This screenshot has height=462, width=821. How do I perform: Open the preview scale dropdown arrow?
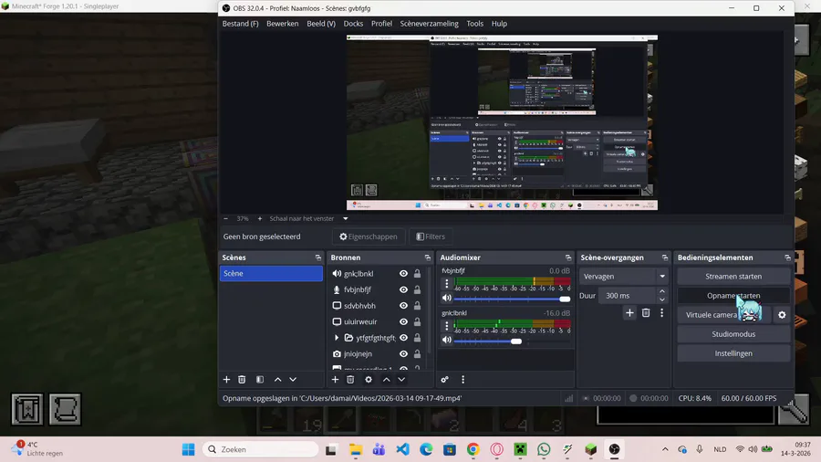point(346,218)
